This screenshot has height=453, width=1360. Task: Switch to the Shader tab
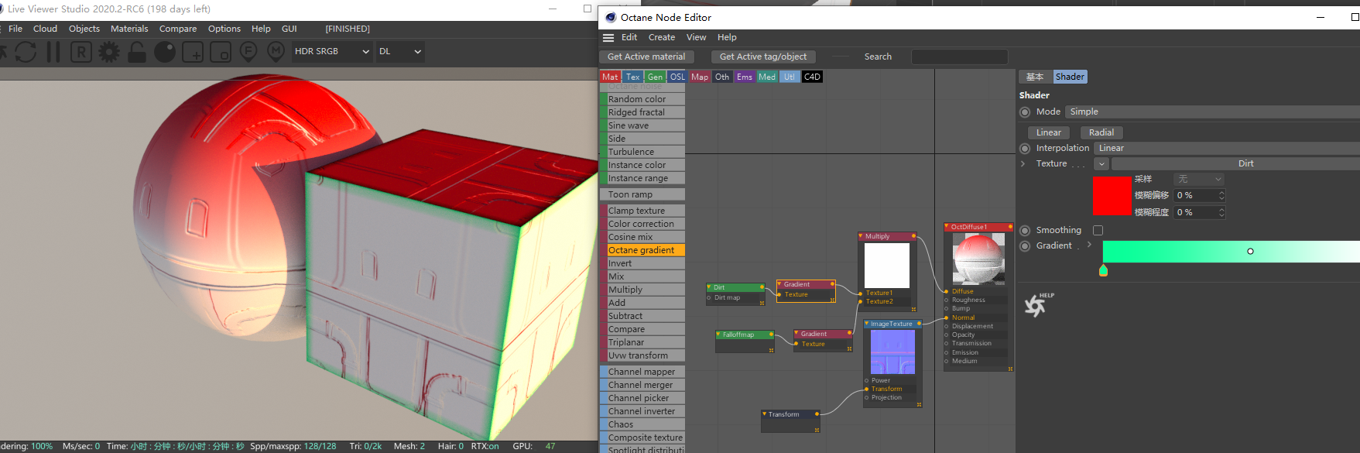(x=1070, y=77)
